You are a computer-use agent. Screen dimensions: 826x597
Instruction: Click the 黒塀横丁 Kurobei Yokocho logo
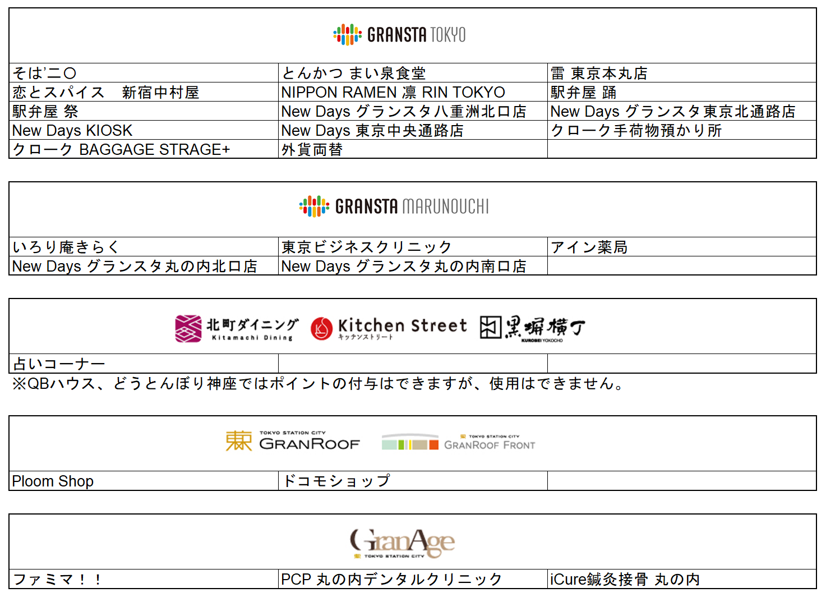point(533,328)
